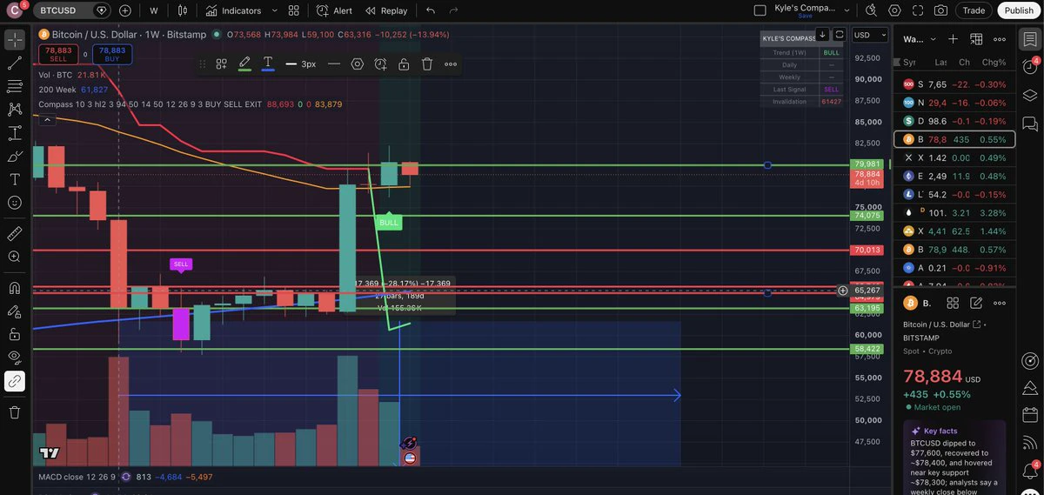Viewport: 1044px width, 495px height.
Task: Start bar Replay mode
Action: click(x=386, y=10)
